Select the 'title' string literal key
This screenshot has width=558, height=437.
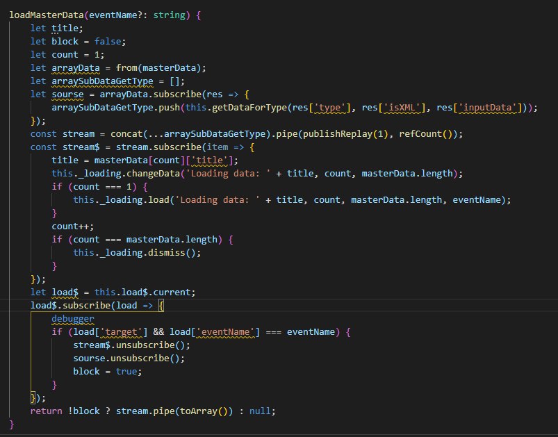(210, 160)
